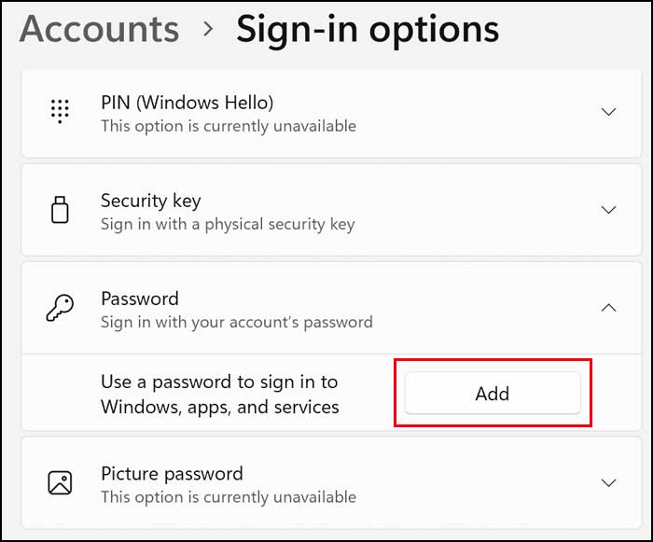Click the breadcrumb arrow after Accounts
This screenshot has height=542, width=653.
pyautogui.click(x=207, y=30)
